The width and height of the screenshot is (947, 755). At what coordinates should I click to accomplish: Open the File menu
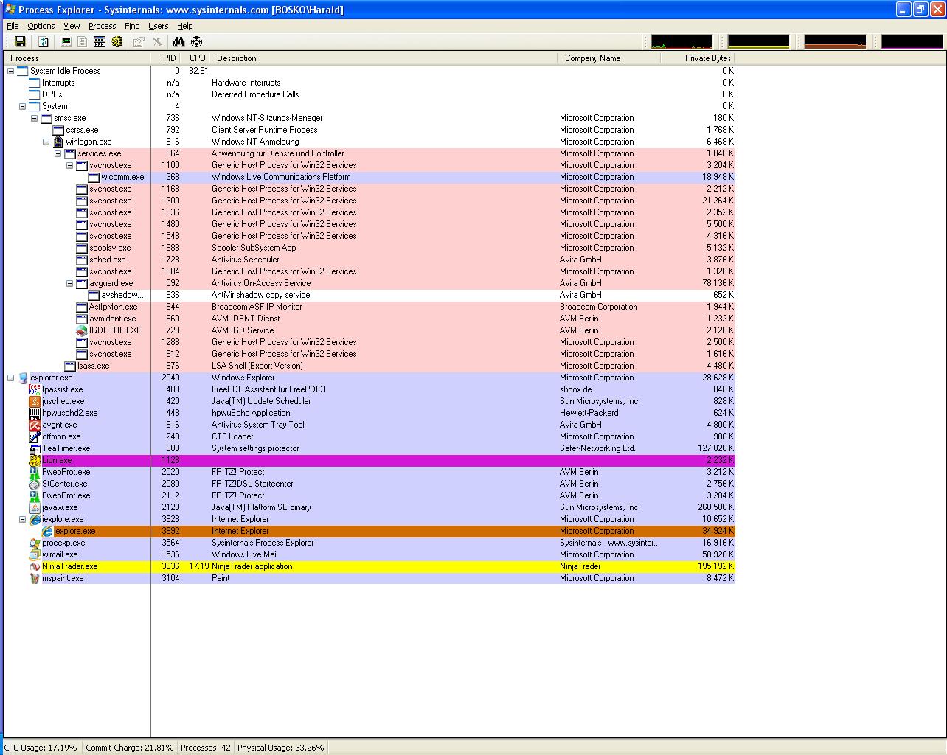tap(13, 26)
